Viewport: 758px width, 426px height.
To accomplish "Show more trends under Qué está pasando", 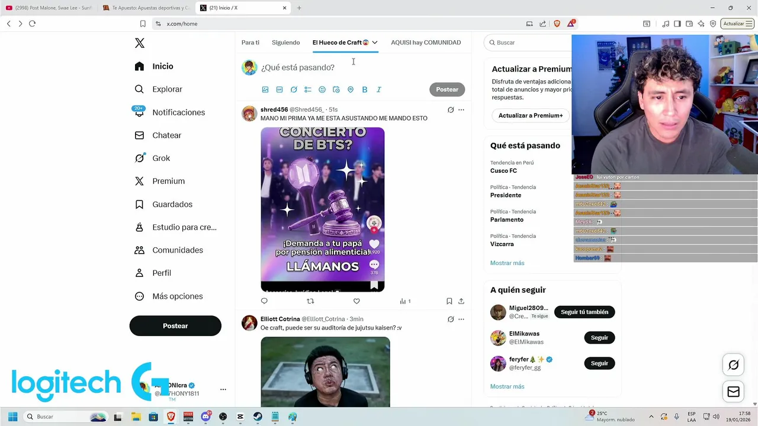I will click(507, 263).
